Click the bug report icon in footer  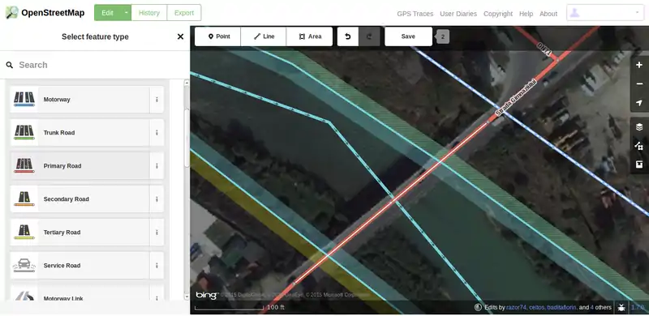pyautogui.click(x=621, y=307)
